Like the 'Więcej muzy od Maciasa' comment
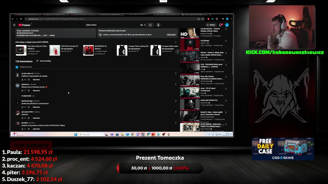Image resolution: width=328 pixels, height=184 pixels. pyautogui.click(x=23, y=91)
